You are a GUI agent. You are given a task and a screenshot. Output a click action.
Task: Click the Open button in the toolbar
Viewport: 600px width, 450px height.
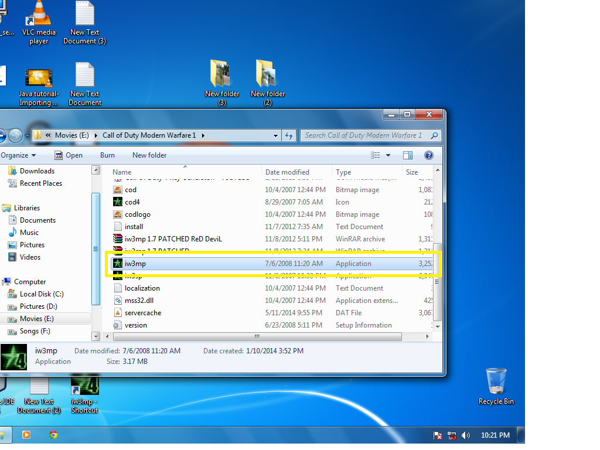coord(69,155)
